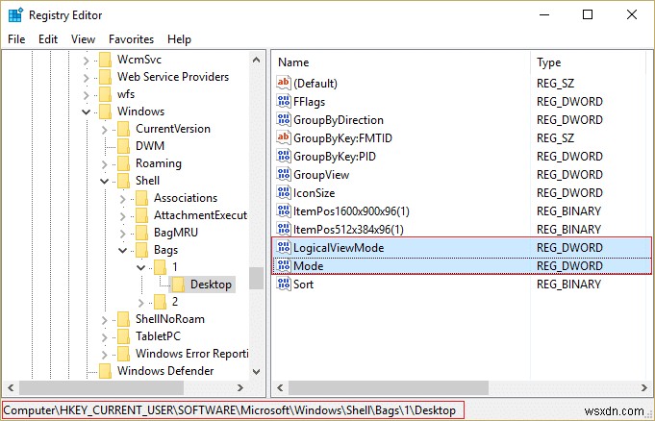This screenshot has height=421, width=655.
Task: Click the tree pane vertical scrollbar thumb
Action: [x=256, y=278]
